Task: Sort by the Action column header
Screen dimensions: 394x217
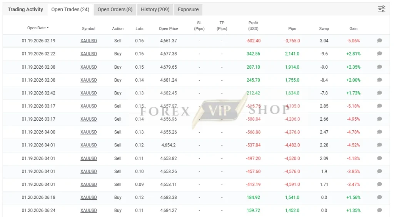Action: (118, 29)
